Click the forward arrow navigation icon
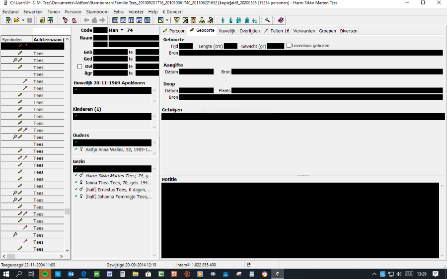This screenshot has width=447, height=279. [x=102, y=20]
